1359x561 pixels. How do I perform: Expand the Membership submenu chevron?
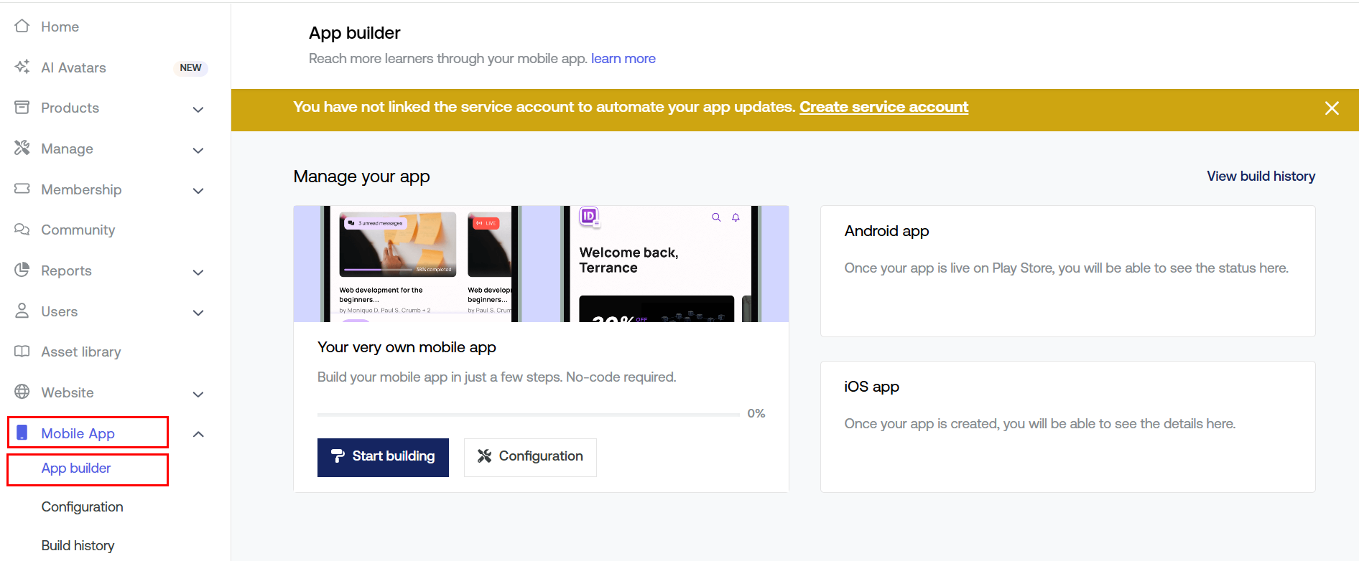point(198,191)
